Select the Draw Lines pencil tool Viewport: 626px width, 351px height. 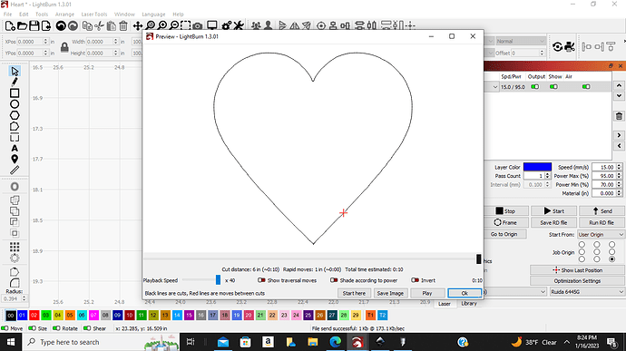click(15, 82)
